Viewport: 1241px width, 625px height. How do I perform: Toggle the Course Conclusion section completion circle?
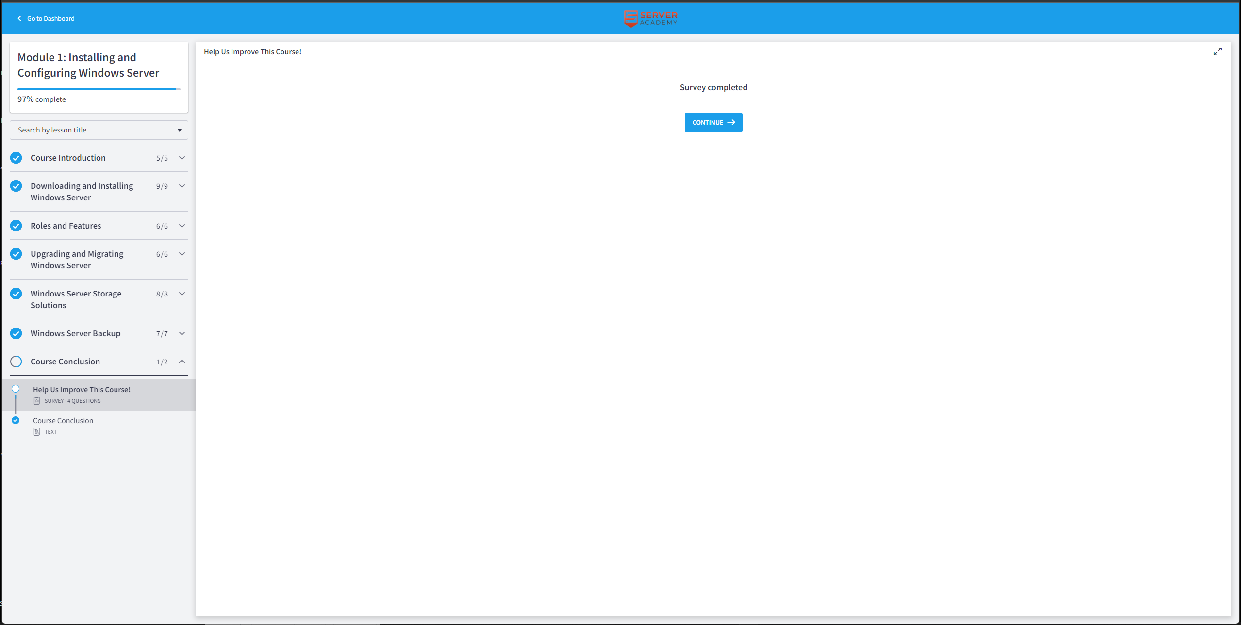point(16,362)
